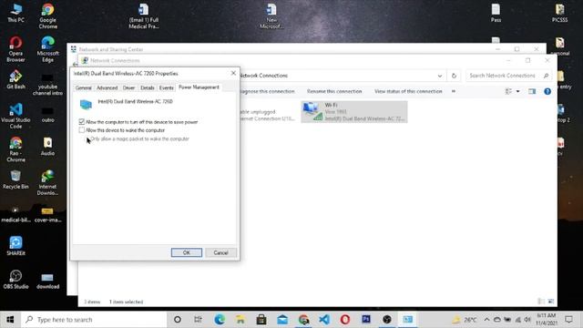Toggle the preview pane icon
The image size is (583, 328).
(532, 91)
